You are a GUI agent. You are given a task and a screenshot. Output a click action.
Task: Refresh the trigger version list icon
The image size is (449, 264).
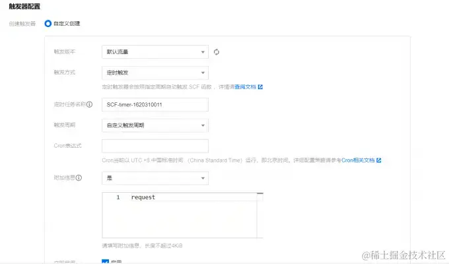coord(217,52)
